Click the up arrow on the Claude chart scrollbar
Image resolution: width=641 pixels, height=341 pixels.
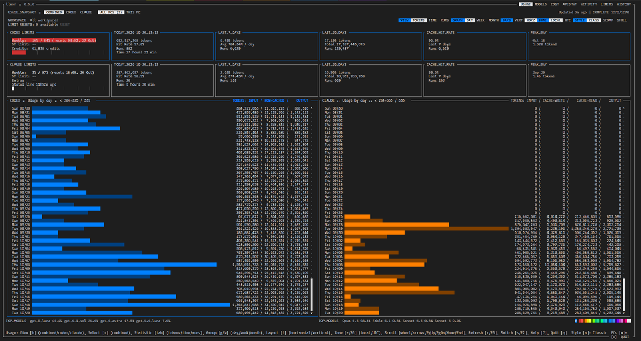[624, 108]
